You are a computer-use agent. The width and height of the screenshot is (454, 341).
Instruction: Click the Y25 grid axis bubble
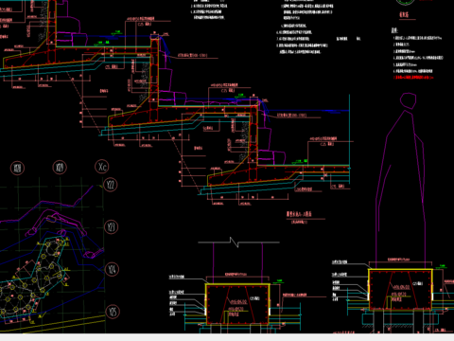tap(113, 312)
